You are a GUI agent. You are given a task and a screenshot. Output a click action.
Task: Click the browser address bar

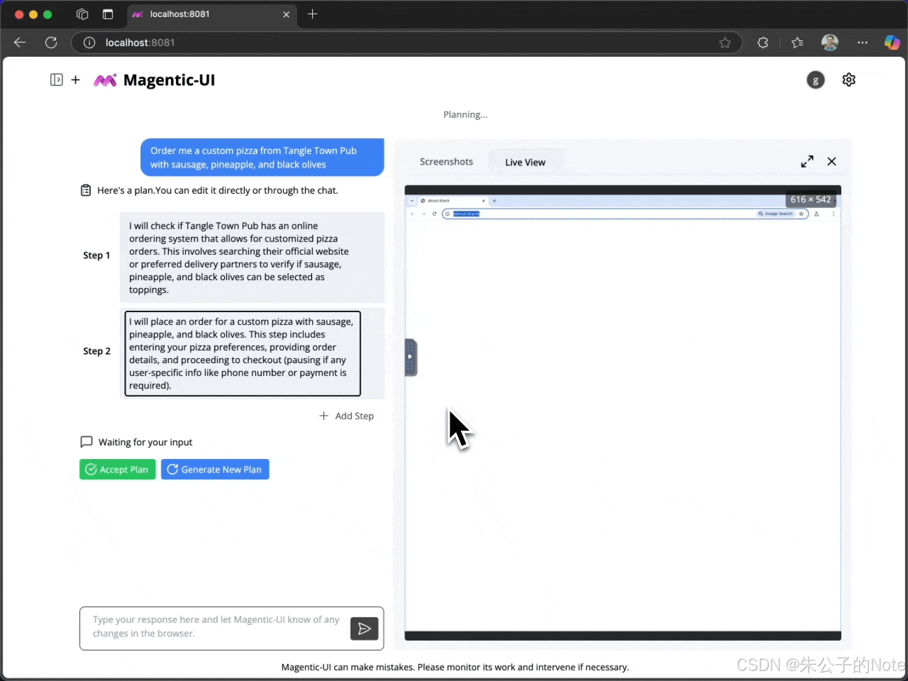407,43
